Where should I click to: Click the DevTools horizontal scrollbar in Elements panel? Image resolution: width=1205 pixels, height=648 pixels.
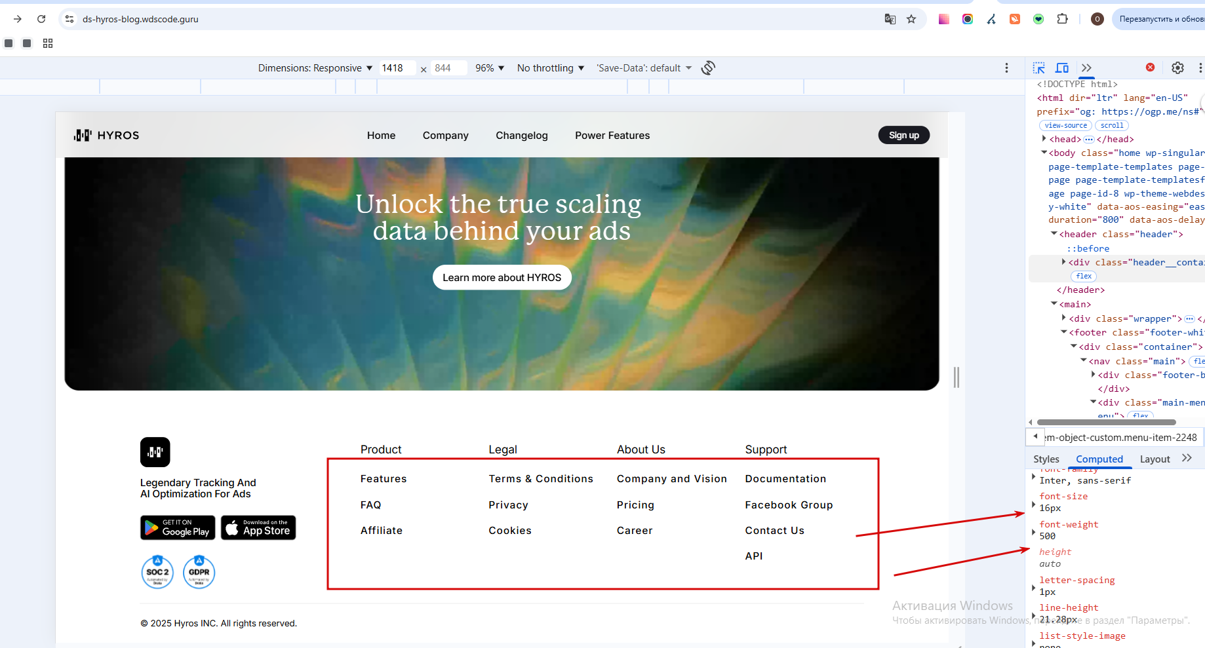(x=1107, y=422)
